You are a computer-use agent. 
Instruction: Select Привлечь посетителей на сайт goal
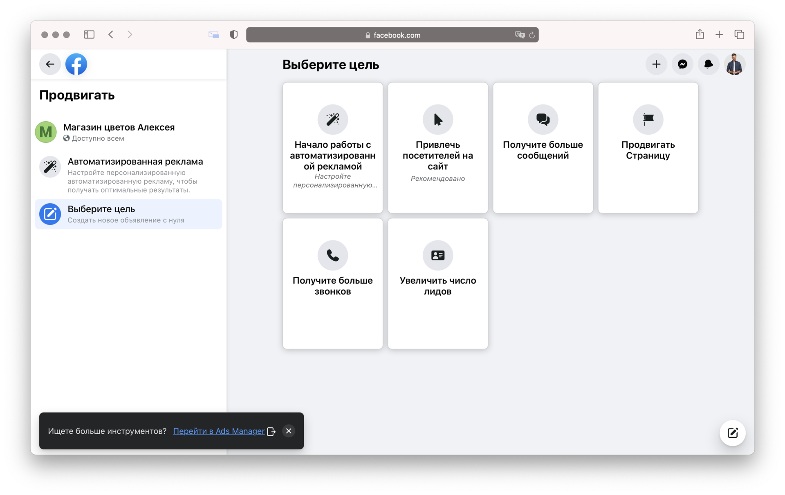[437, 147]
